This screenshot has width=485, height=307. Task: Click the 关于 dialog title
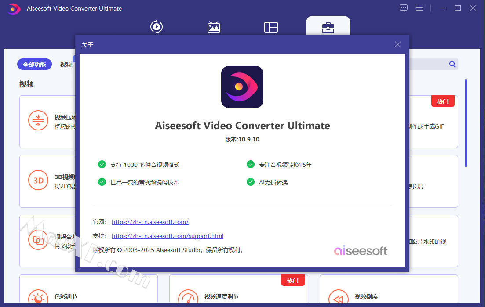(x=87, y=45)
